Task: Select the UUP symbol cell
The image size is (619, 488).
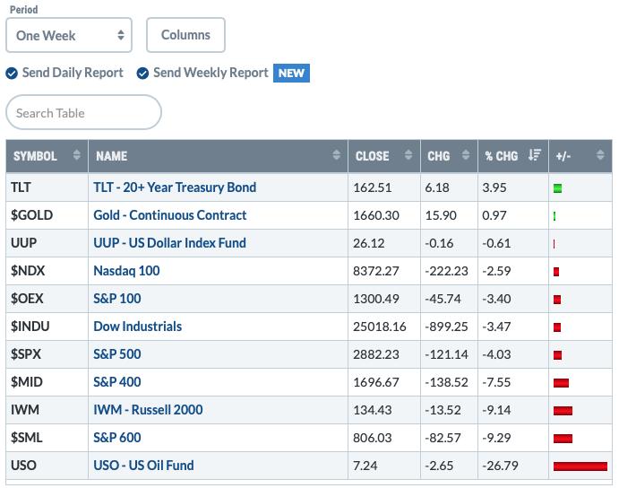Action: (47, 243)
